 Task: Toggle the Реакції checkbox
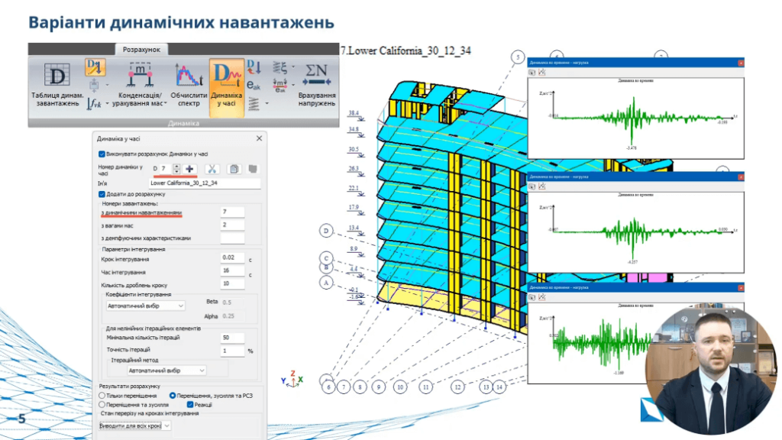coord(190,405)
